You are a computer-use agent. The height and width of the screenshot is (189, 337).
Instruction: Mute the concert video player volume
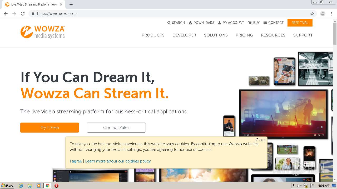tap(248, 135)
